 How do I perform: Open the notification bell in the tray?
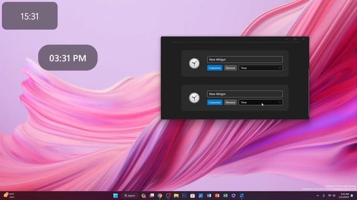pos(352,196)
